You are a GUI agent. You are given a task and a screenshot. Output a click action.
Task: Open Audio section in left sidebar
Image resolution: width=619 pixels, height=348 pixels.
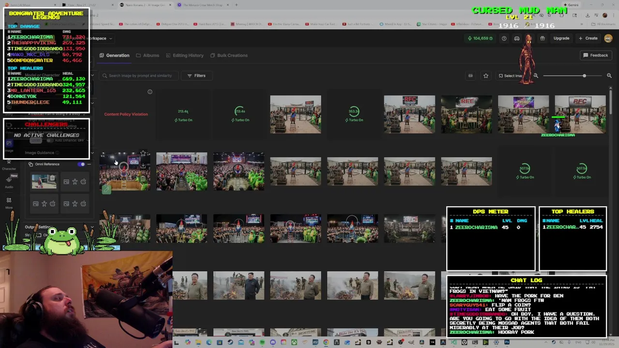pyautogui.click(x=9, y=182)
